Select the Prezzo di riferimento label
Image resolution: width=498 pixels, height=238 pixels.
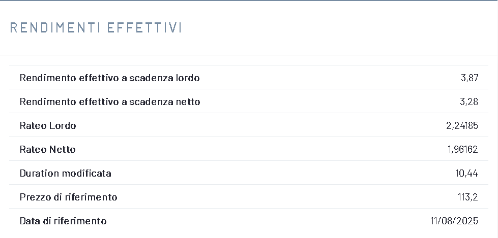68,197
